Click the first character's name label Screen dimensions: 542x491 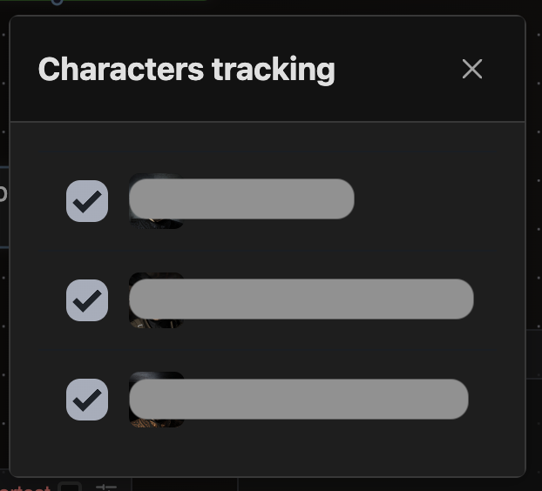pos(241,199)
